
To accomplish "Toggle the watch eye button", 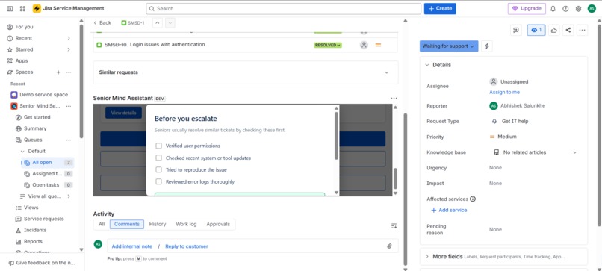I will point(536,30).
